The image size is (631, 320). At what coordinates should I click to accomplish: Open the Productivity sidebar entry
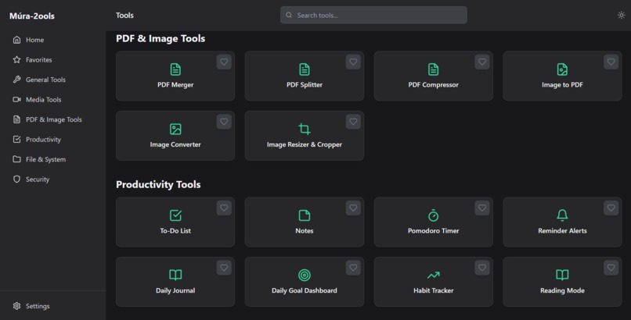[x=52, y=139]
